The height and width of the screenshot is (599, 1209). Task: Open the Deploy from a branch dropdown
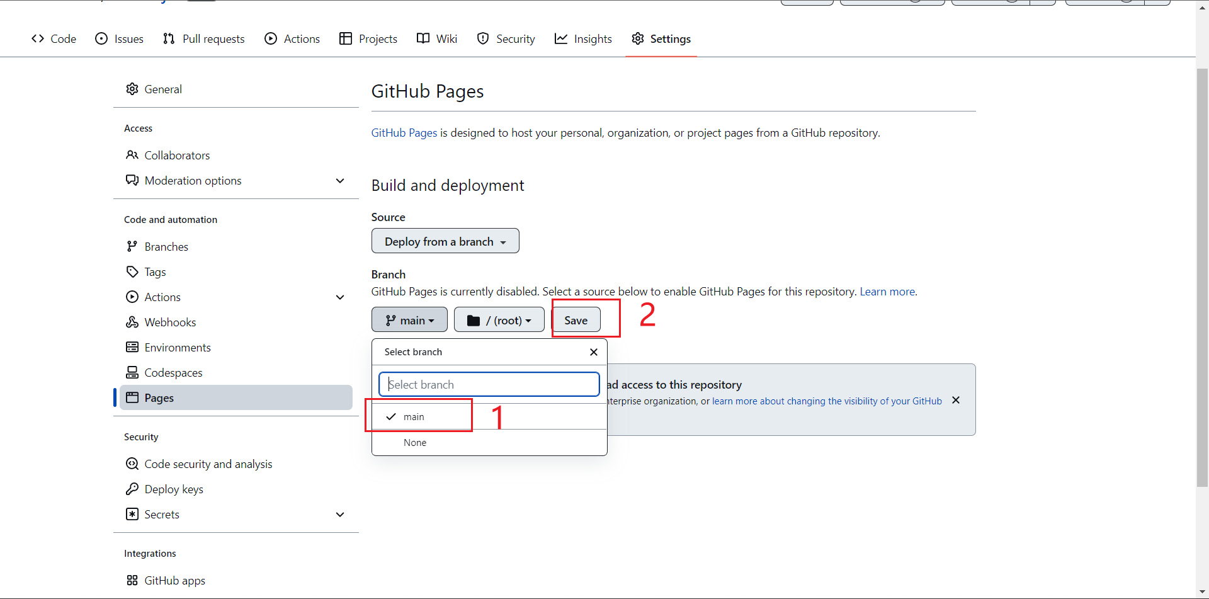point(445,241)
